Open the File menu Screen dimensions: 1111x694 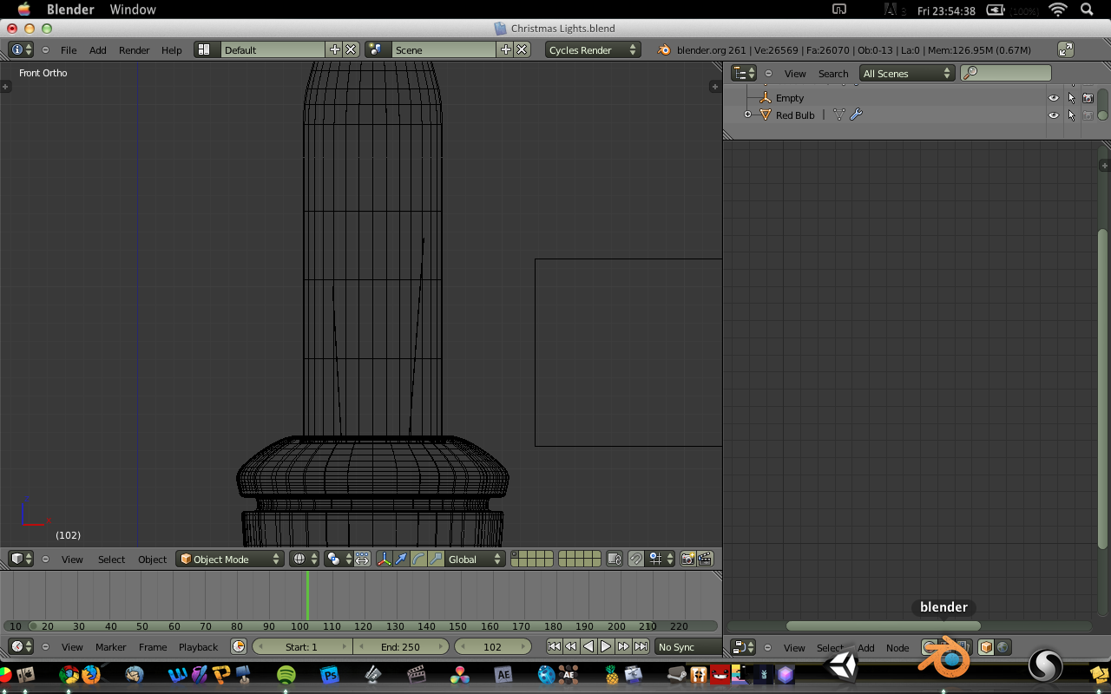pyautogui.click(x=69, y=50)
